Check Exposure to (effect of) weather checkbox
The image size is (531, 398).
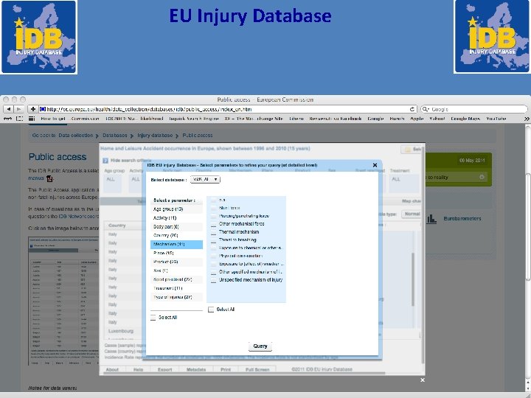click(213, 264)
